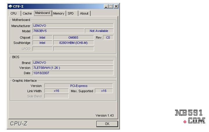
Task: Click the PCI-Express graphic version field
Action: (x=78, y=86)
